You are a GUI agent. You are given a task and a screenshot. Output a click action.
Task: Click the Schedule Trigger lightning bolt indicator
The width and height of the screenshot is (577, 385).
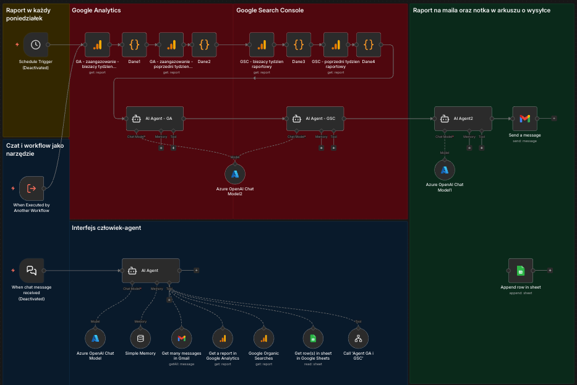(17, 44)
